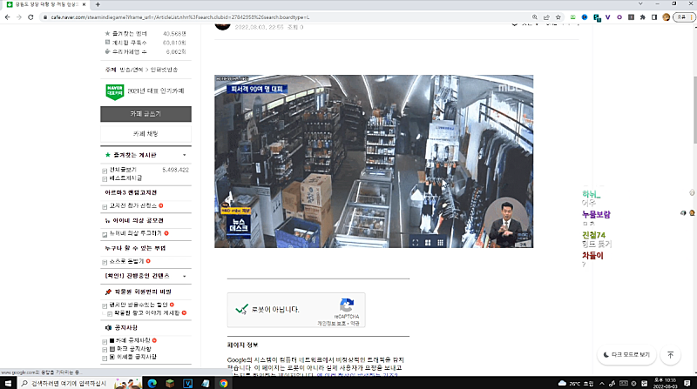Click the scroll-to-top arrow button
This screenshot has height=389, width=697.
click(x=670, y=355)
